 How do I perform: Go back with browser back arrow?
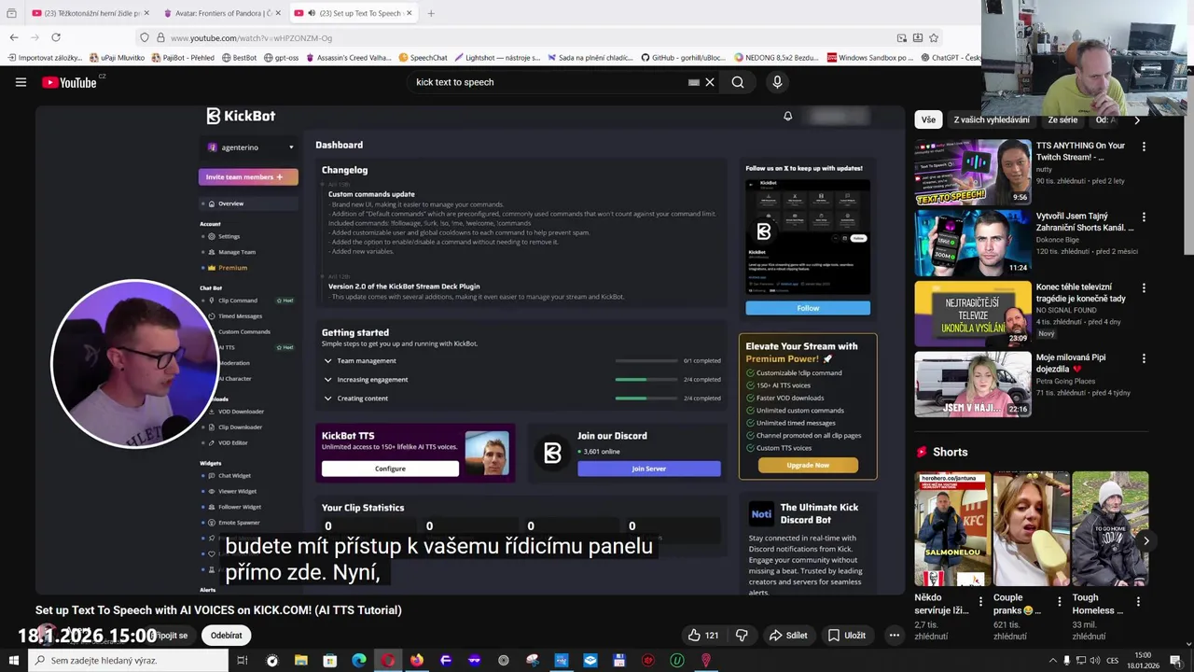[14, 37]
